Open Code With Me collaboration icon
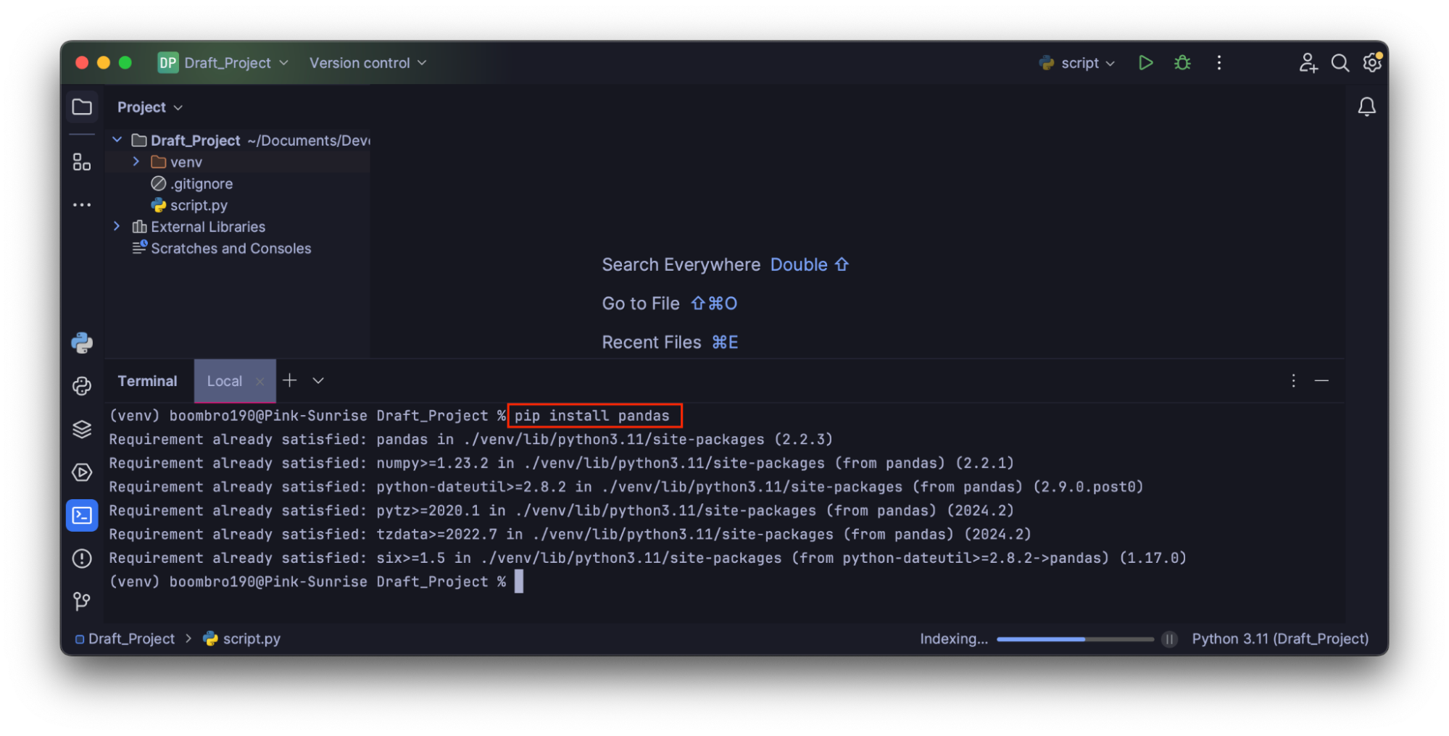This screenshot has width=1449, height=736. (x=1308, y=63)
